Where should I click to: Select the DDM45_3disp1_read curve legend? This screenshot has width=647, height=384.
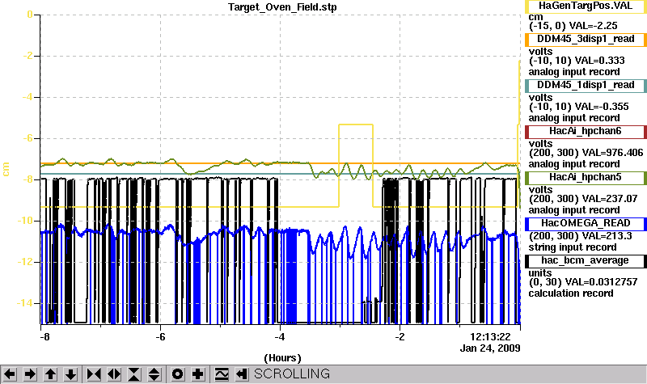586,39
